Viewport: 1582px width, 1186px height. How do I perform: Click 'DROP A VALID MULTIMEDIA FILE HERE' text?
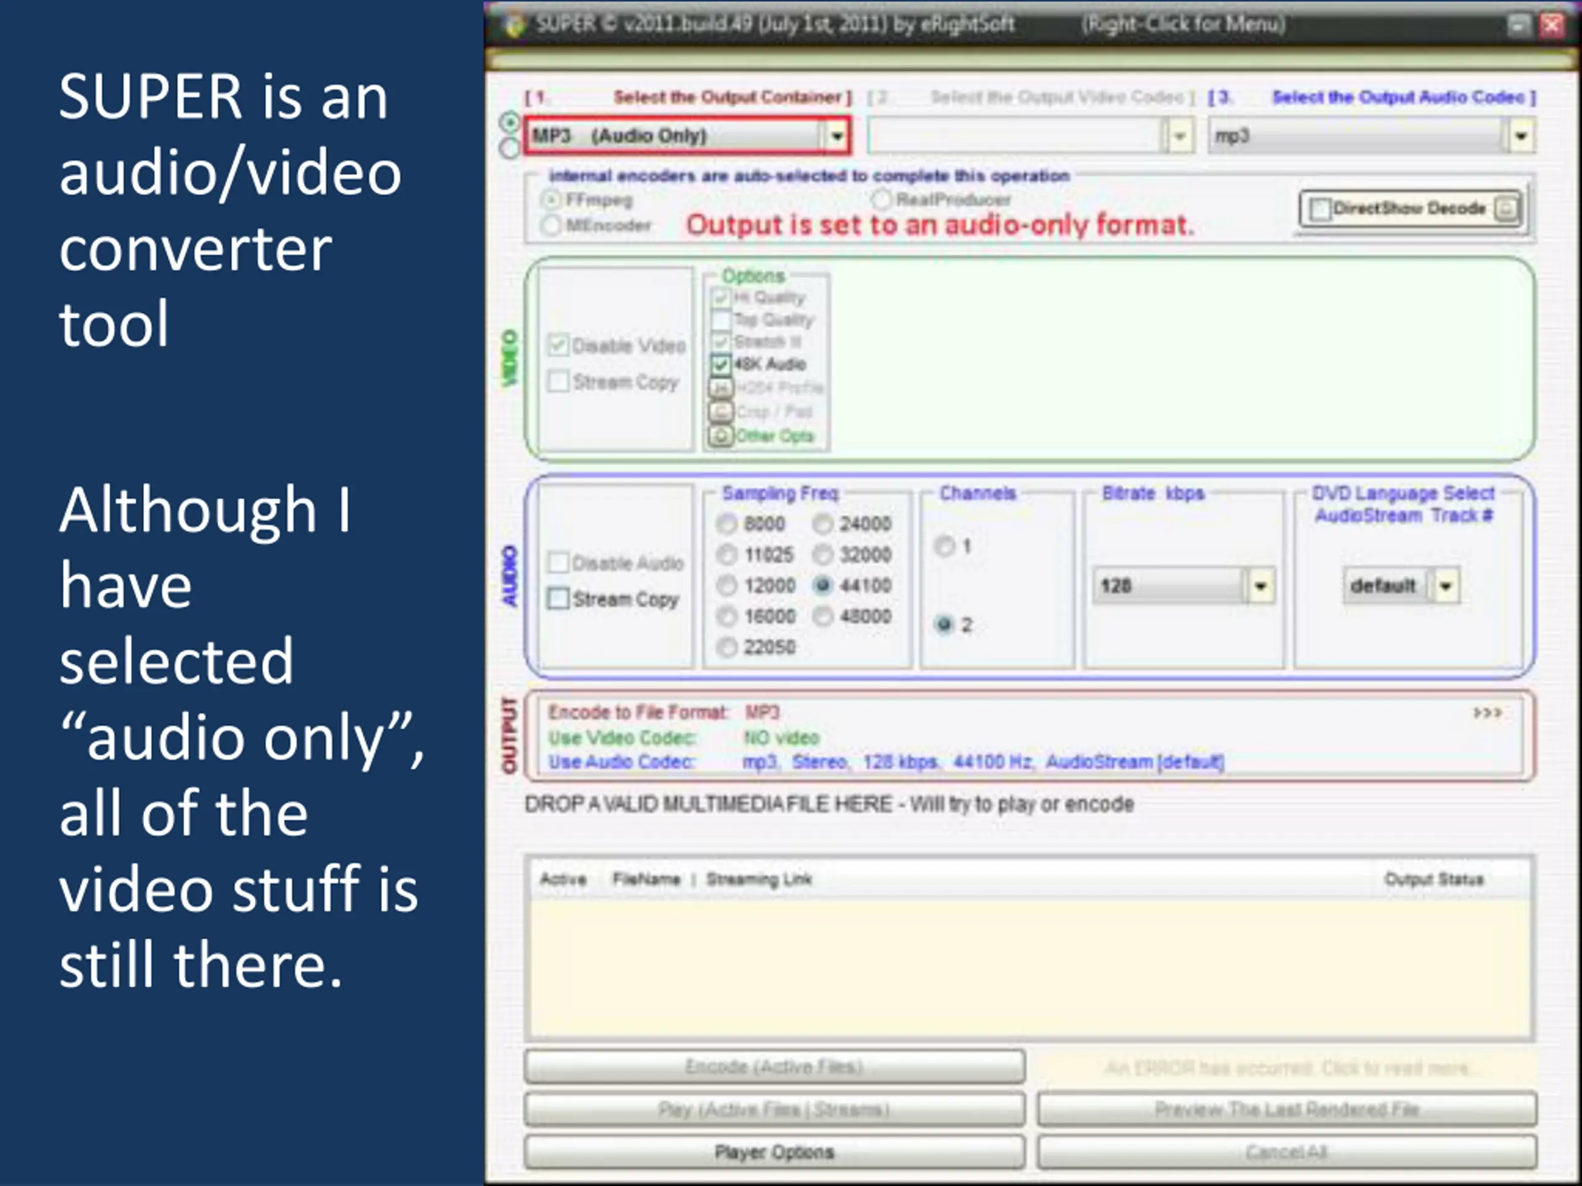pyautogui.click(x=708, y=804)
